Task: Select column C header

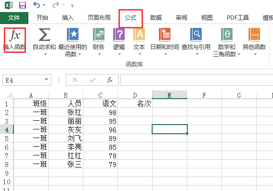Action: coord(100,95)
